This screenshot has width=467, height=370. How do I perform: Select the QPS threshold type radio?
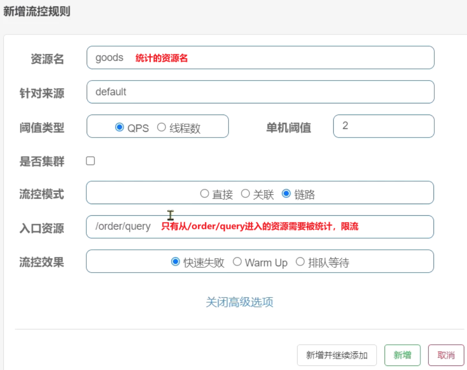[119, 127]
